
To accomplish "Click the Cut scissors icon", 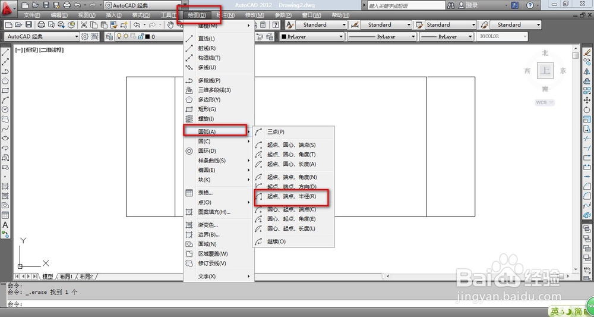I will [84, 24].
